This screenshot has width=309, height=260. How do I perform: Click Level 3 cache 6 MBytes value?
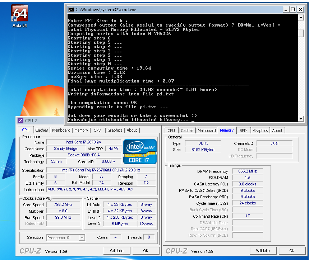point(120,224)
